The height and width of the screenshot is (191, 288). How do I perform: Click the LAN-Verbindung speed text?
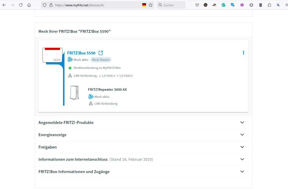[x=103, y=76]
